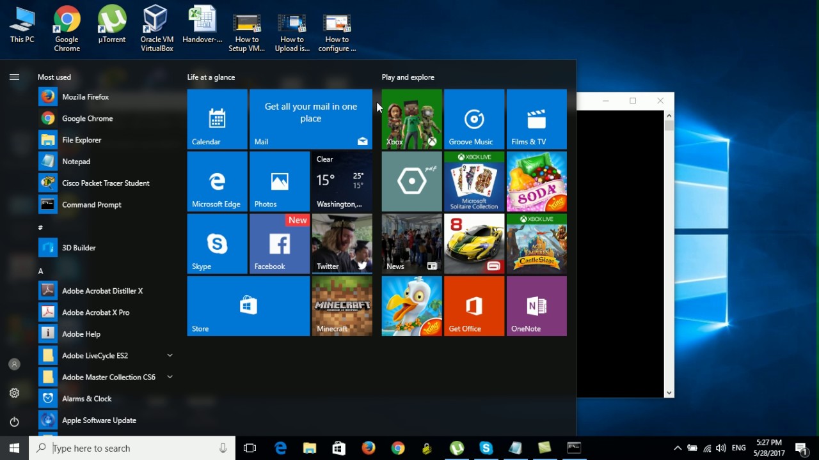Click scroll-down arrow in background window

coord(669,393)
